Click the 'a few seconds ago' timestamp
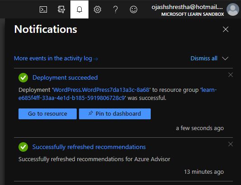 tap(200, 128)
